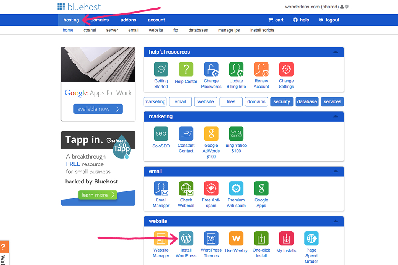Click the Tapp in Business on Tapp banner
This screenshot has height=265, width=398.
pos(98,168)
